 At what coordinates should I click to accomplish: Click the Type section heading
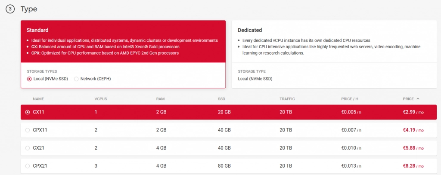point(29,9)
